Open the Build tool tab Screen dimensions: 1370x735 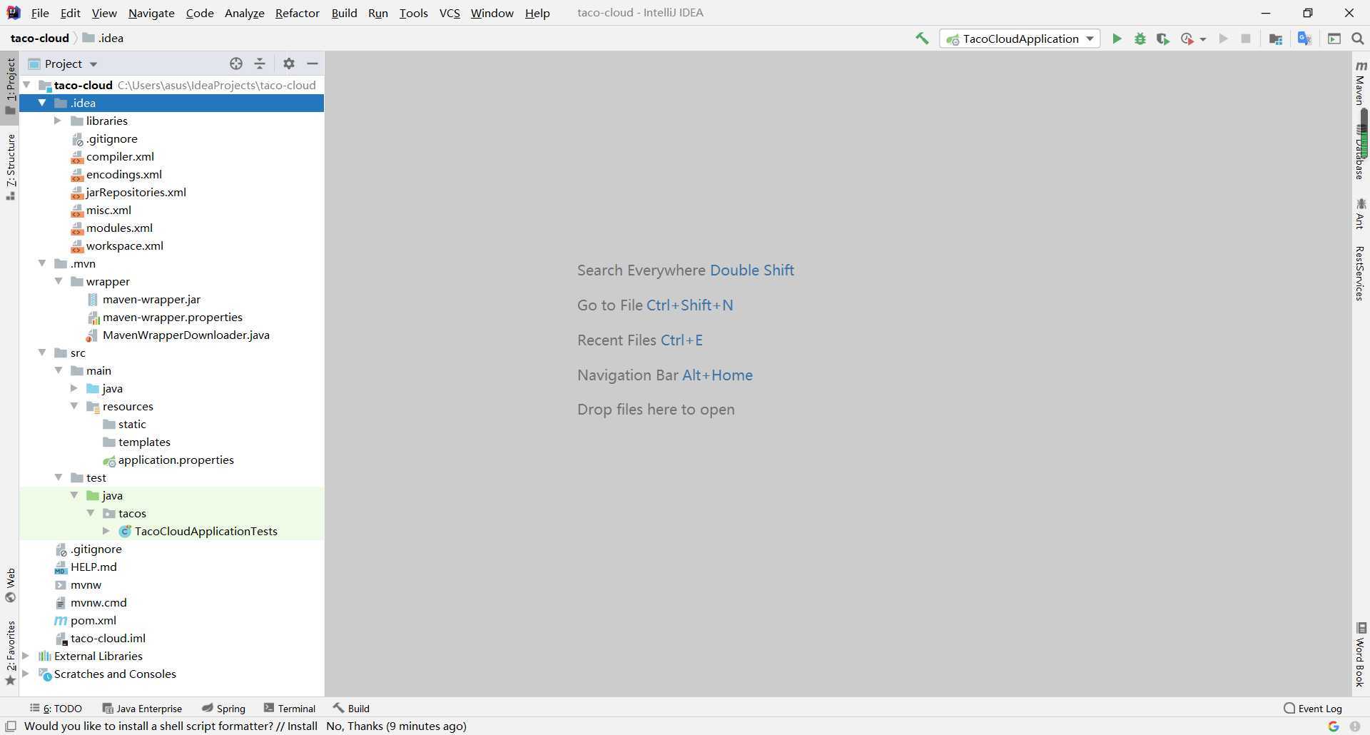coord(351,709)
